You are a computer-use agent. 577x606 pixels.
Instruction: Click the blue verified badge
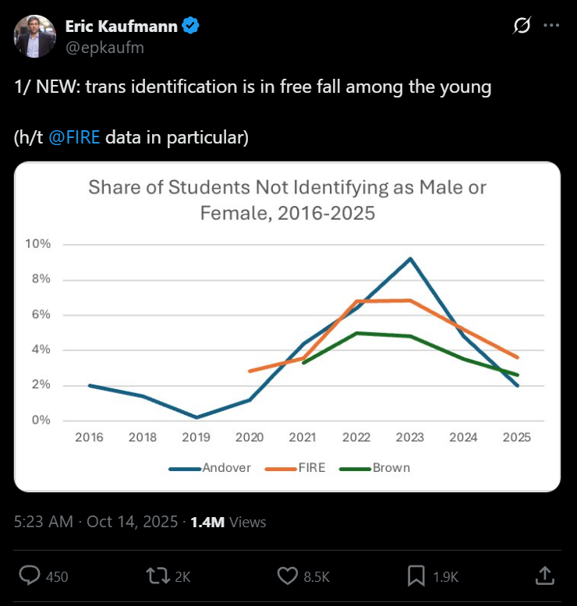[191, 26]
